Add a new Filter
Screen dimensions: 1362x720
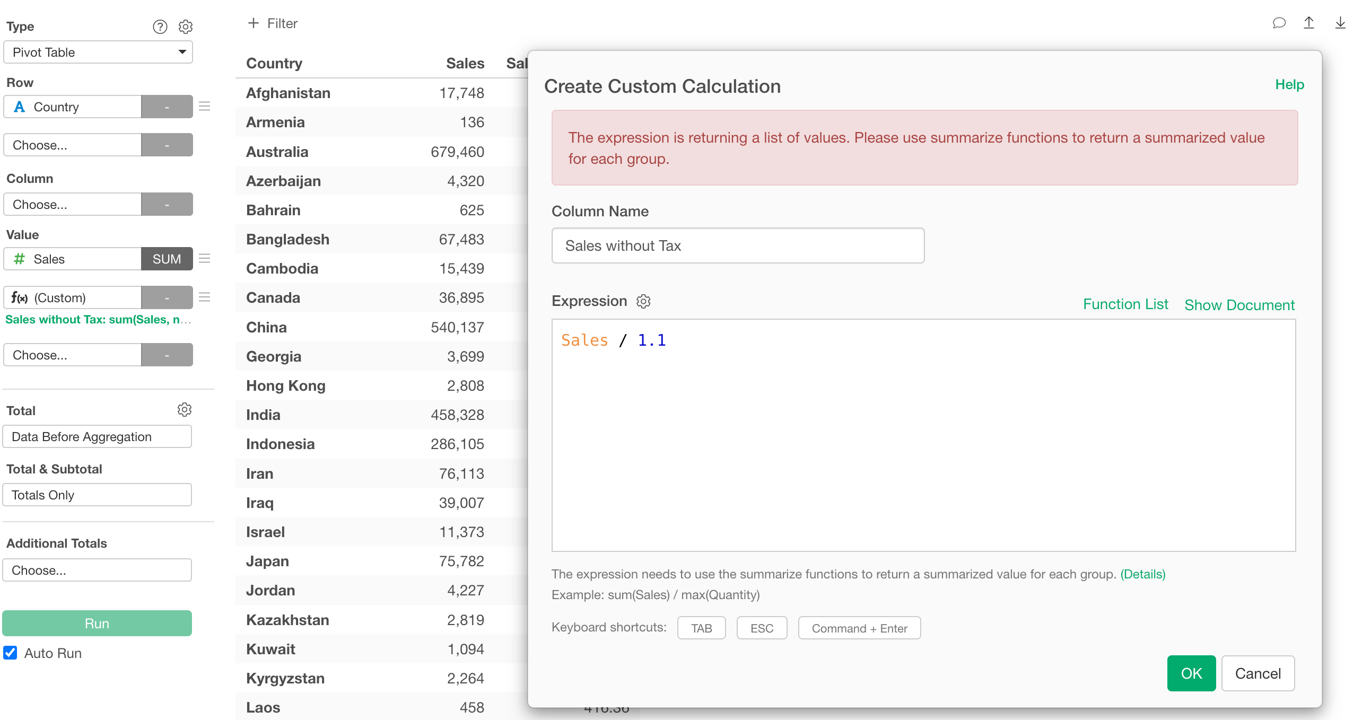click(273, 23)
